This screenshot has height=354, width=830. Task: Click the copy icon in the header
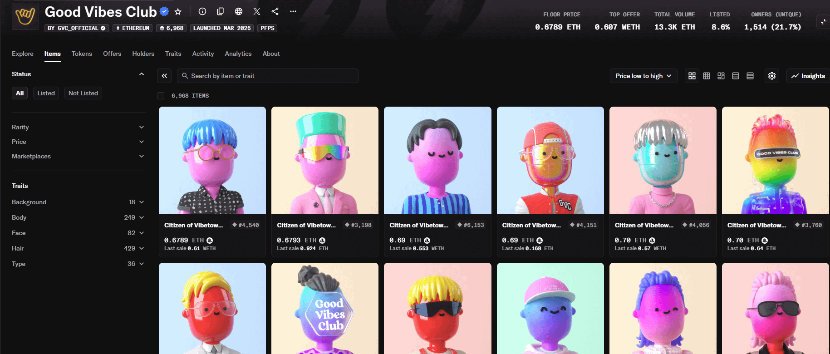coord(221,11)
